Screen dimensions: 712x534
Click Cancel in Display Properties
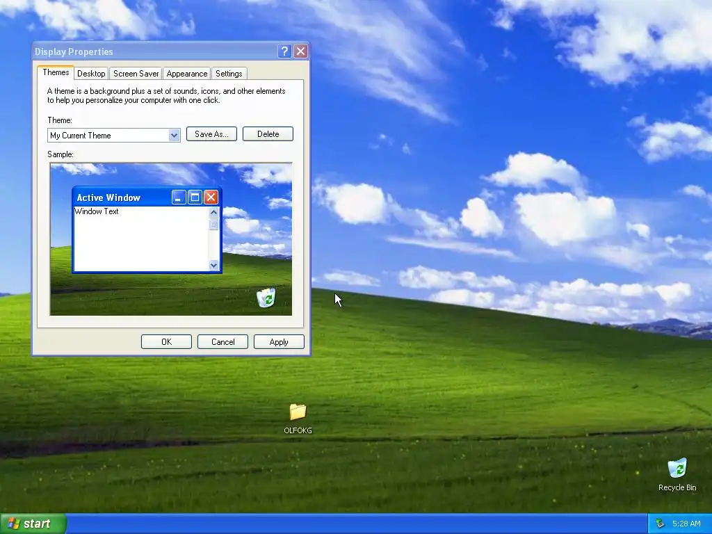[x=222, y=342]
